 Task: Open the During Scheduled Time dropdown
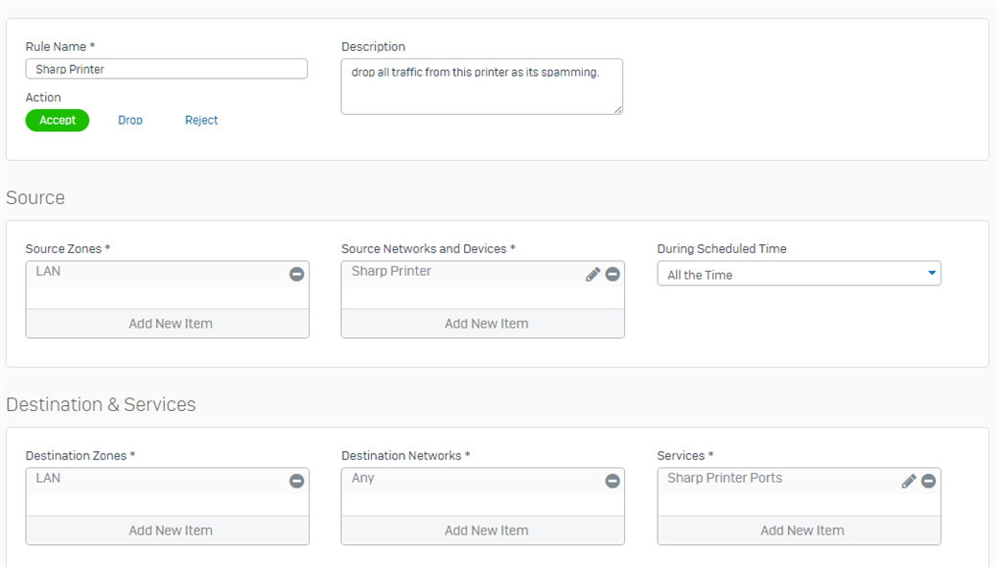(x=799, y=274)
